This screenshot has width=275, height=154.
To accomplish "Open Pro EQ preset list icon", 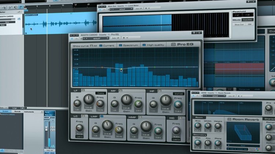I will (x=81, y=38).
